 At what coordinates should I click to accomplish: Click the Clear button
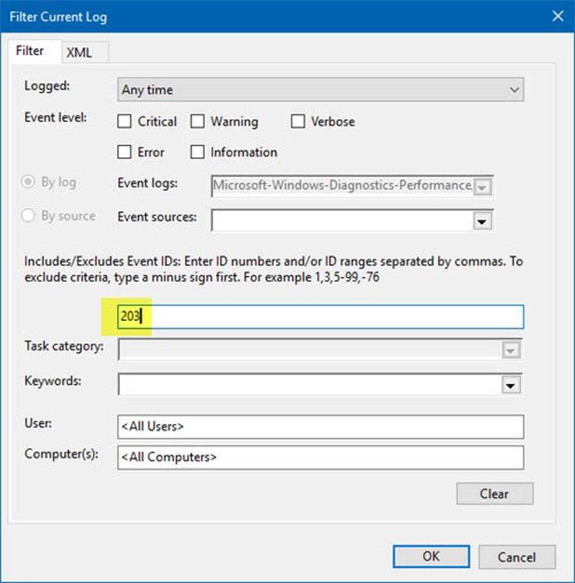click(x=495, y=494)
